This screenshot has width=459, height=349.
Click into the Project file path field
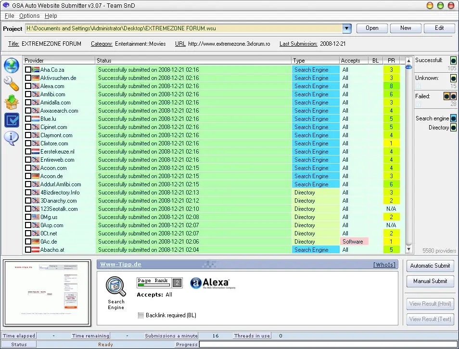tap(184, 28)
